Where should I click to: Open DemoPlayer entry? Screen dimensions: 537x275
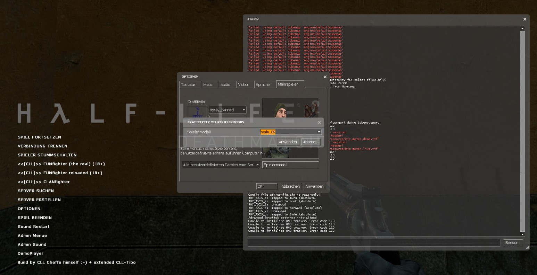pos(31,254)
